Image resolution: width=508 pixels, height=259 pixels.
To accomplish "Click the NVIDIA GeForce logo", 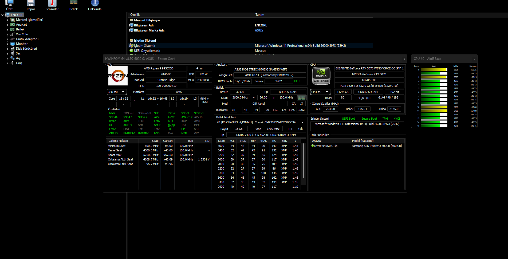I will coord(321,76).
